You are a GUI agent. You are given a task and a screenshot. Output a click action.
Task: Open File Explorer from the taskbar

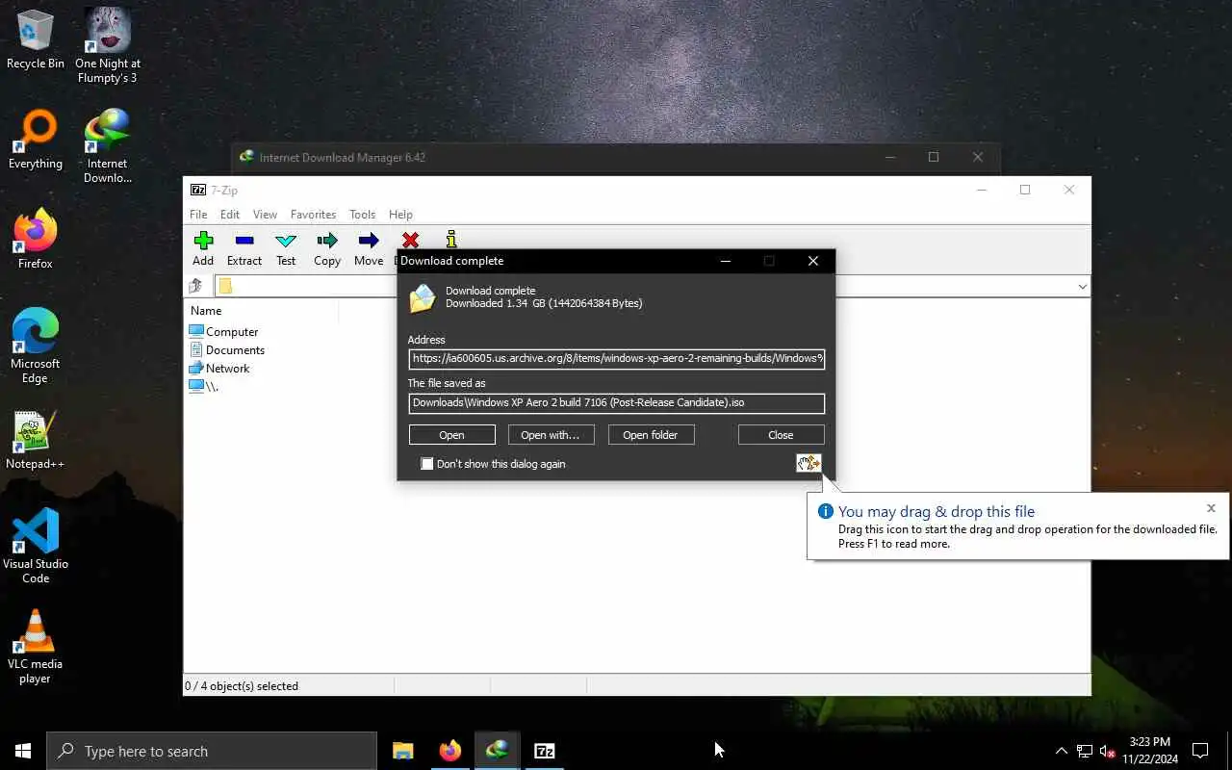click(x=403, y=751)
